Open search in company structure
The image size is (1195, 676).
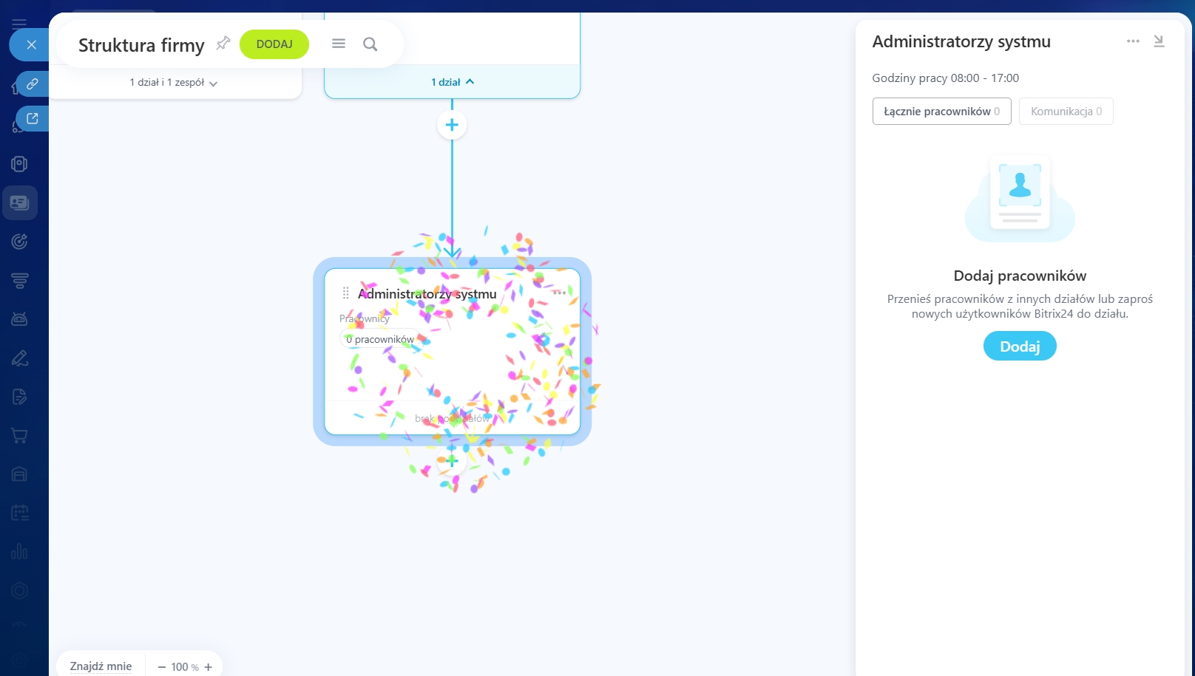(x=370, y=44)
